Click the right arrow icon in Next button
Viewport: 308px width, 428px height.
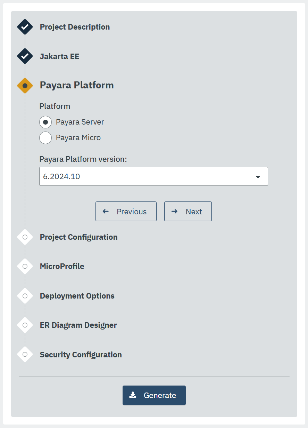(175, 211)
